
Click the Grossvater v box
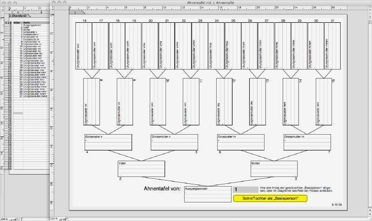(x=108, y=143)
